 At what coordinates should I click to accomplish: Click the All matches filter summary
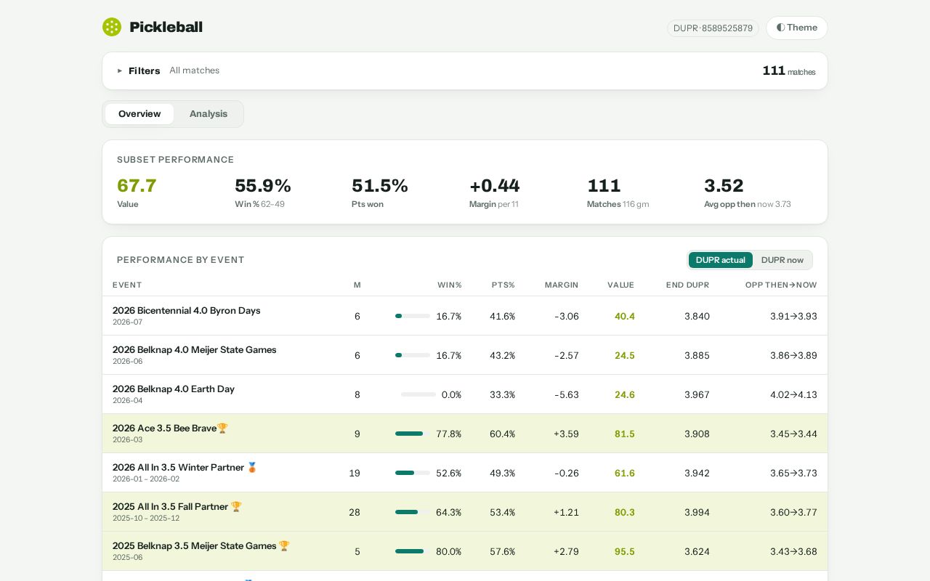[x=195, y=70]
